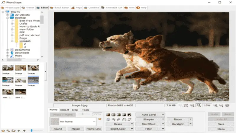Flip the photo vertically
This screenshot has width=236, height=133.
[130, 119]
